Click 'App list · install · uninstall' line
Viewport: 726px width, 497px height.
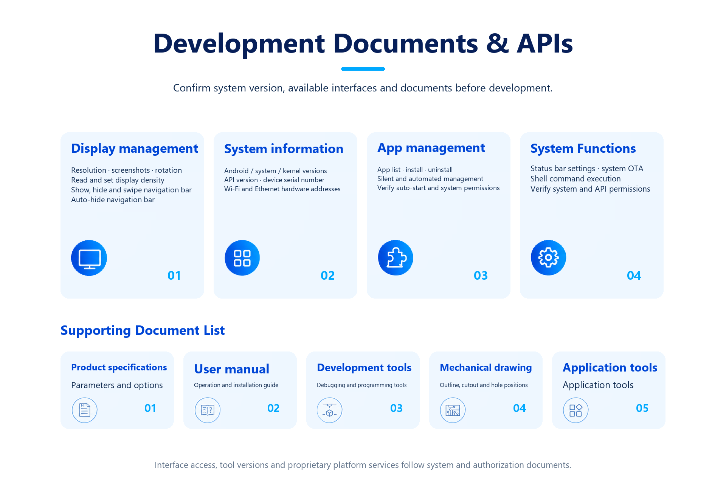[x=415, y=170]
